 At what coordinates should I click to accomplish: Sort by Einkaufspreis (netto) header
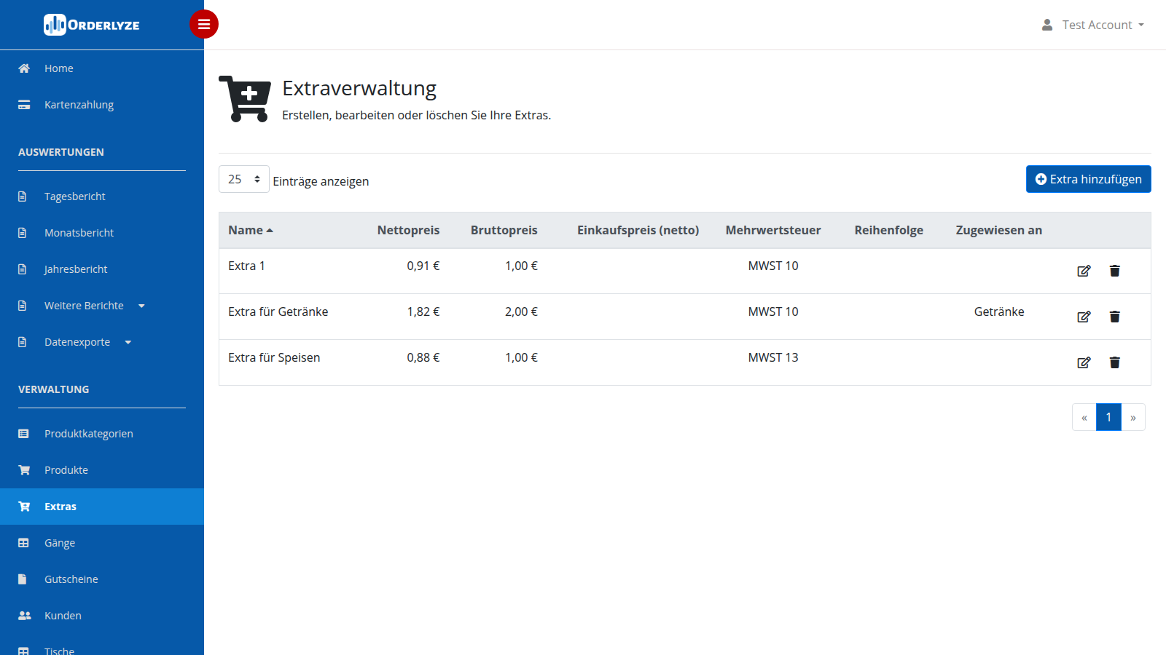pyautogui.click(x=638, y=230)
